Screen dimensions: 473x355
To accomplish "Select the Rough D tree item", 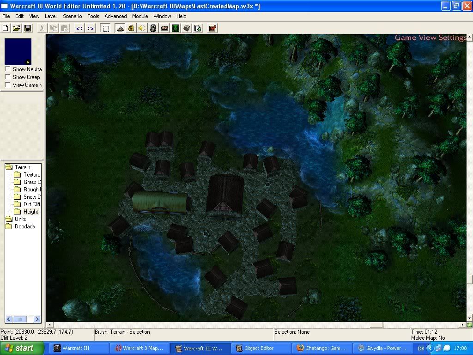I will pos(32,190).
